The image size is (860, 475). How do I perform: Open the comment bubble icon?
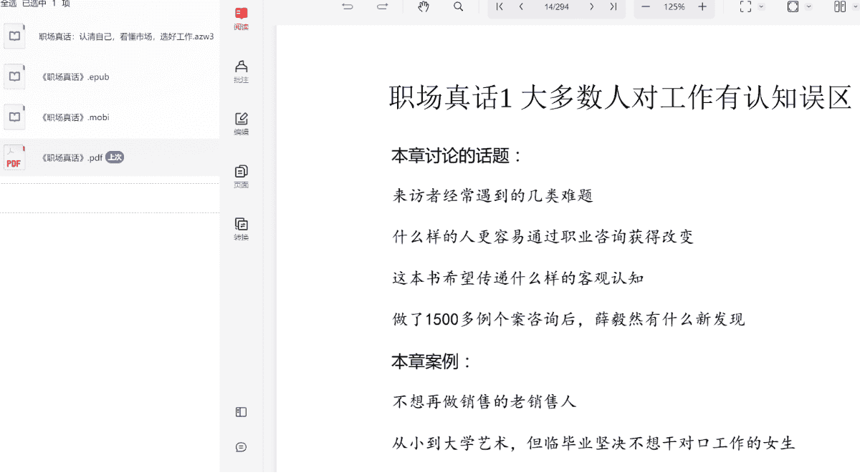(x=242, y=447)
